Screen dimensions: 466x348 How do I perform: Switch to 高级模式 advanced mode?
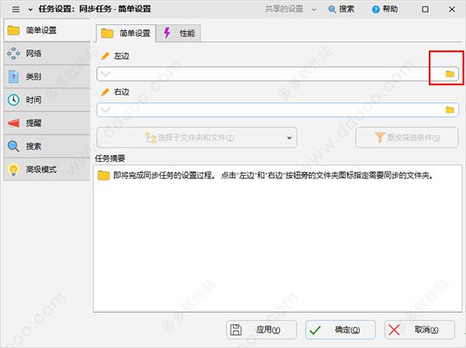pyautogui.click(x=40, y=169)
